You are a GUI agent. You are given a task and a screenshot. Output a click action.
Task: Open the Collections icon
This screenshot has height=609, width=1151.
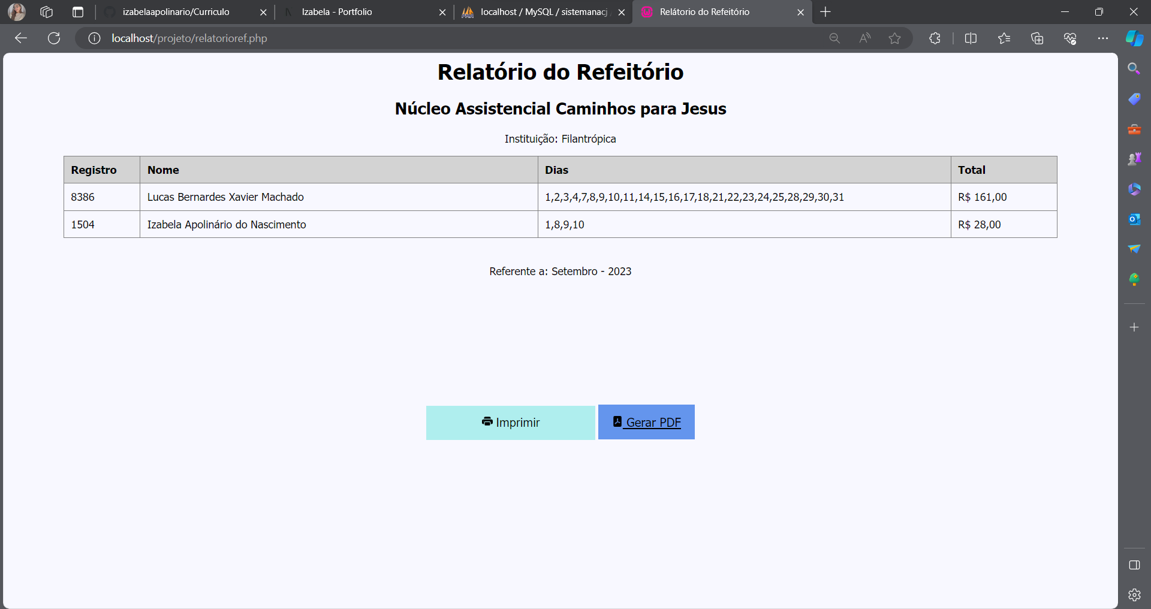pyautogui.click(x=1037, y=38)
